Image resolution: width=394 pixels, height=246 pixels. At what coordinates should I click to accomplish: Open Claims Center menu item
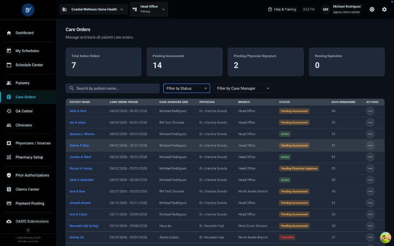28,189
